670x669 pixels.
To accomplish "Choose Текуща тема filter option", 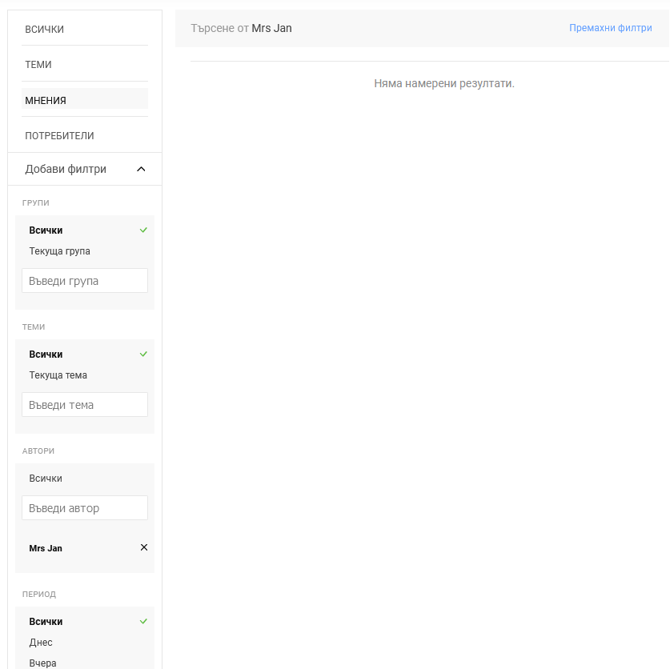I will (x=85, y=375).
